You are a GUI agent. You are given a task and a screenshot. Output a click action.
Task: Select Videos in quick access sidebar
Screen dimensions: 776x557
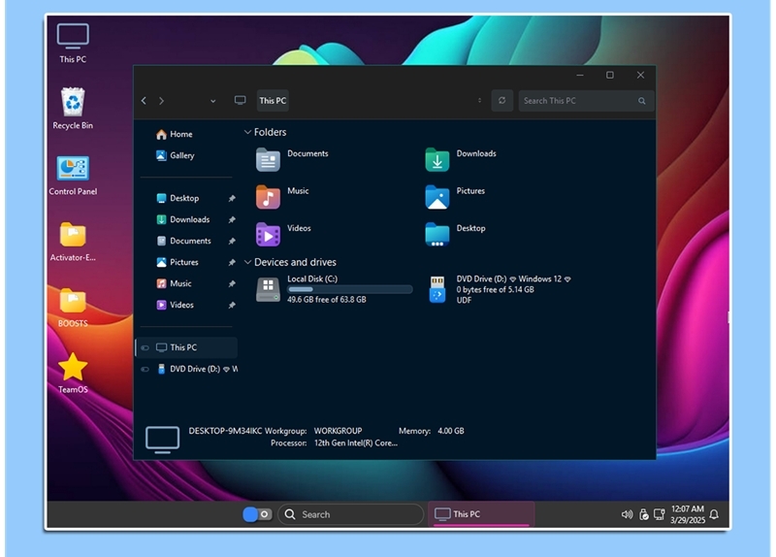175,305
